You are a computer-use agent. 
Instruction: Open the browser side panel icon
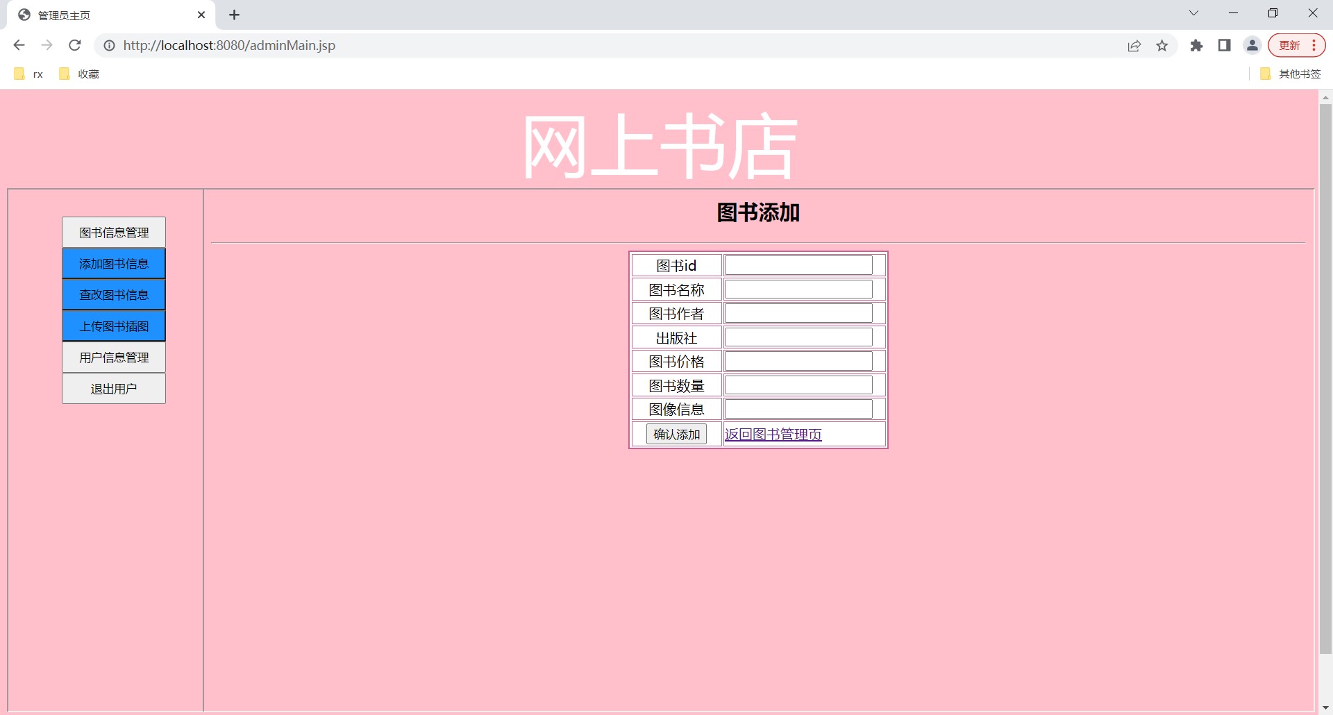click(x=1224, y=45)
